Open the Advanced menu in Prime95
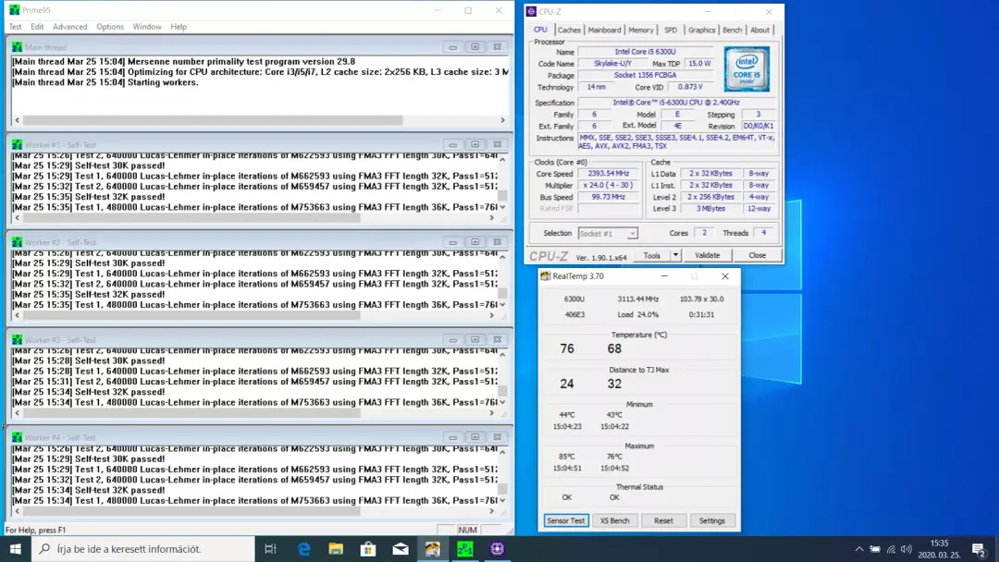Image resolution: width=999 pixels, height=562 pixels. pos(70,27)
